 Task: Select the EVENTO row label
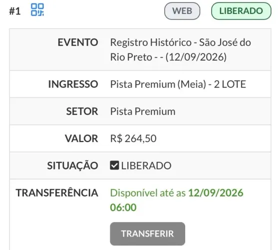[78, 42]
